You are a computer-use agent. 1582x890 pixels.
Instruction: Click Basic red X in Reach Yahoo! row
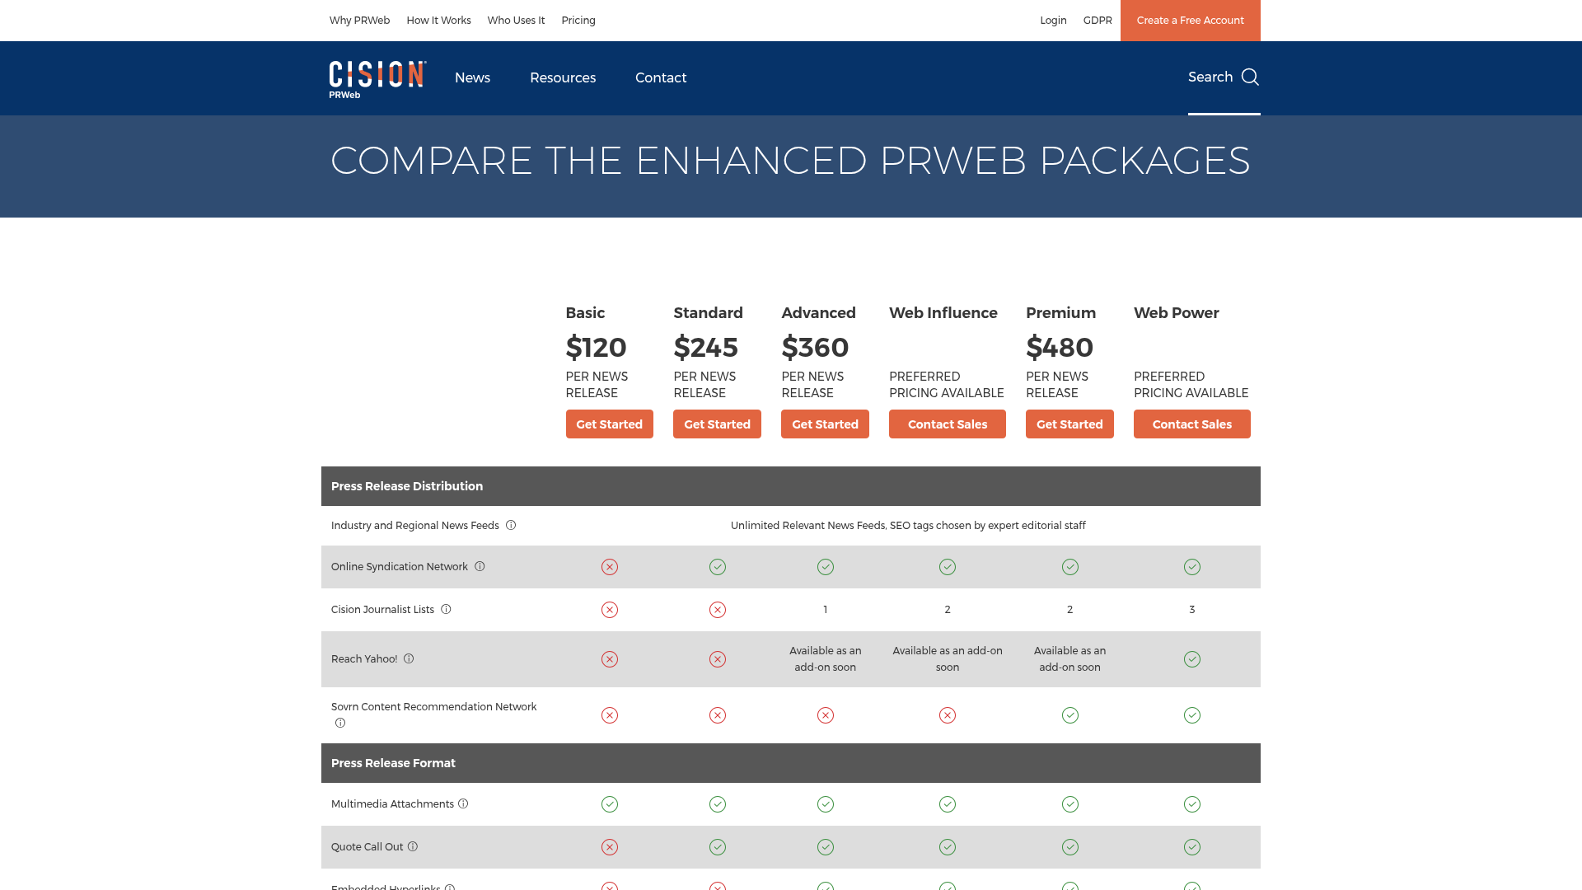(x=610, y=659)
